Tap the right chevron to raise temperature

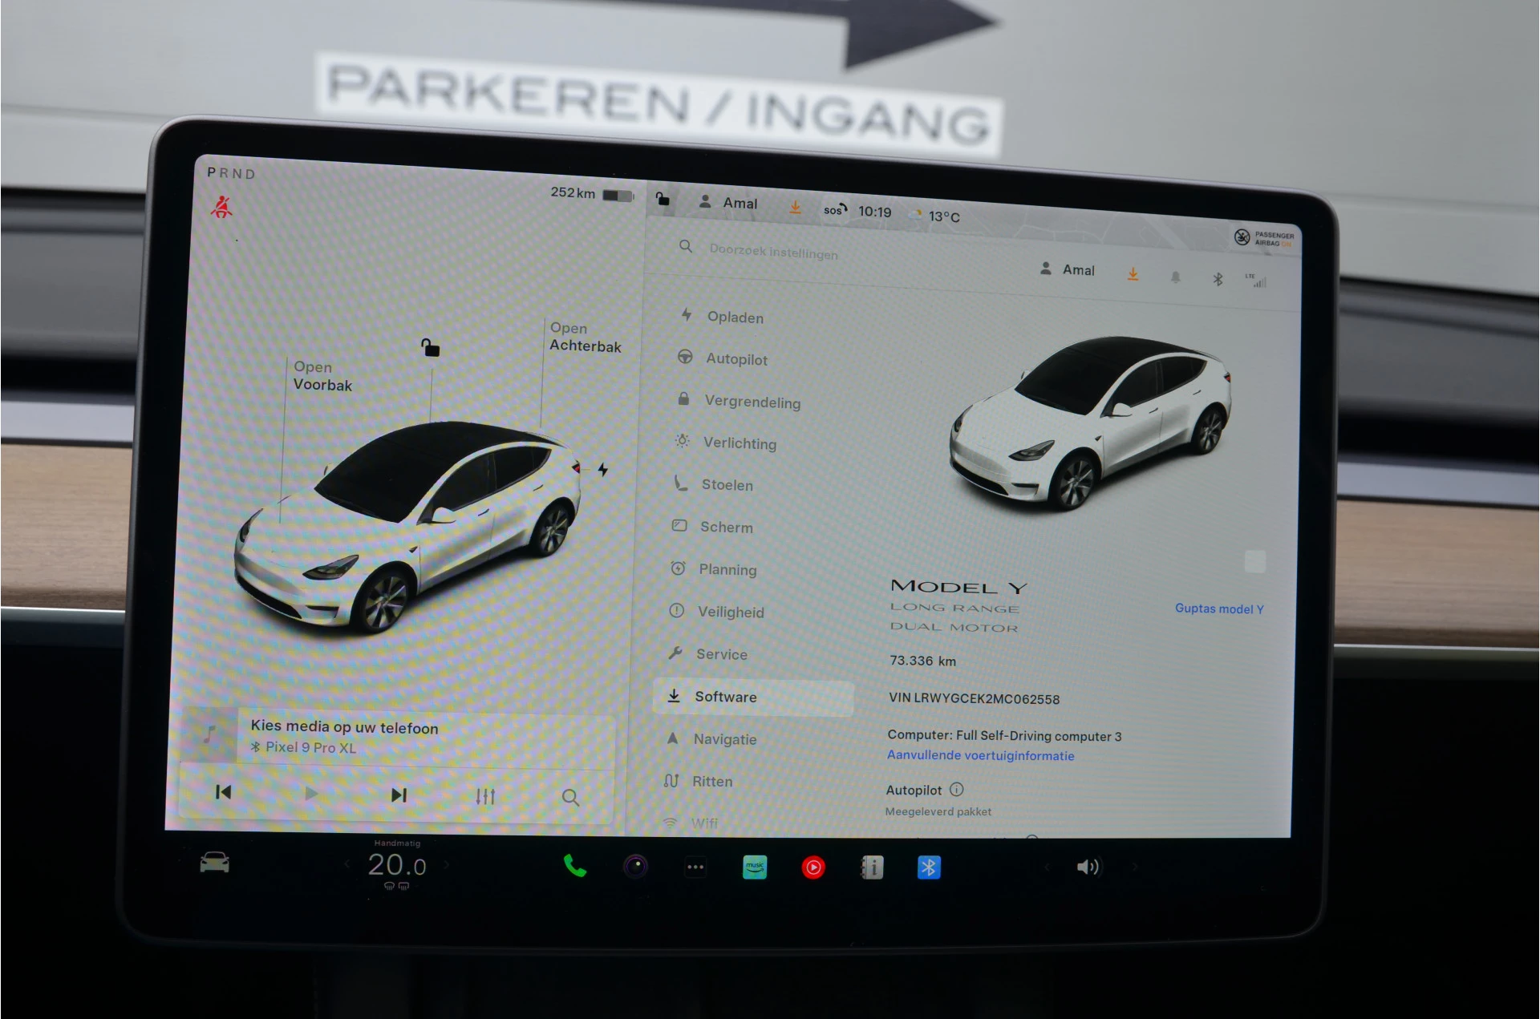(446, 863)
